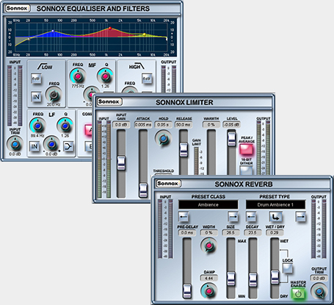Toggle the LOW filter 6dB slope button

(36, 79)
